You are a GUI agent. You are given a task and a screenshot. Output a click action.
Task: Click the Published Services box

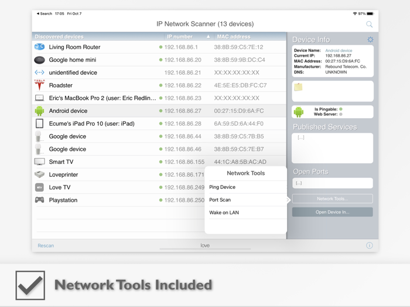[x=332, y=148]
